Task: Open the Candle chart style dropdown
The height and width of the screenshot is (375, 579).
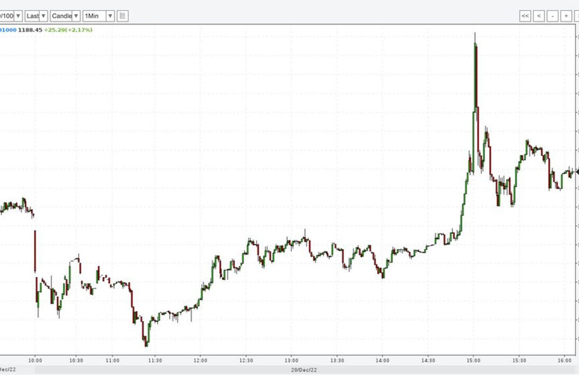Action: (65, 16)
